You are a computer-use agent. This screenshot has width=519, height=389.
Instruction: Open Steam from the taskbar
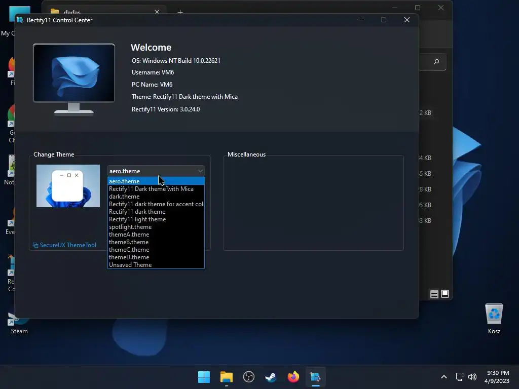(271, 377)
